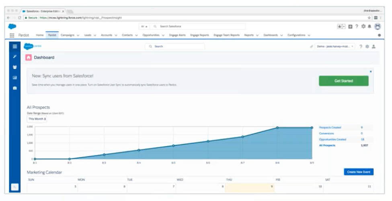Switch to the Engage Alerts tab
The image size is (392, 201).
click(x=177, y=35)
